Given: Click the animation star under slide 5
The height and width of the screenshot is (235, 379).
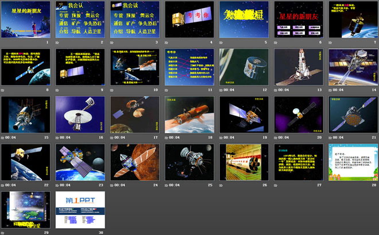Looking at the screenshot, I should point(221,42).
